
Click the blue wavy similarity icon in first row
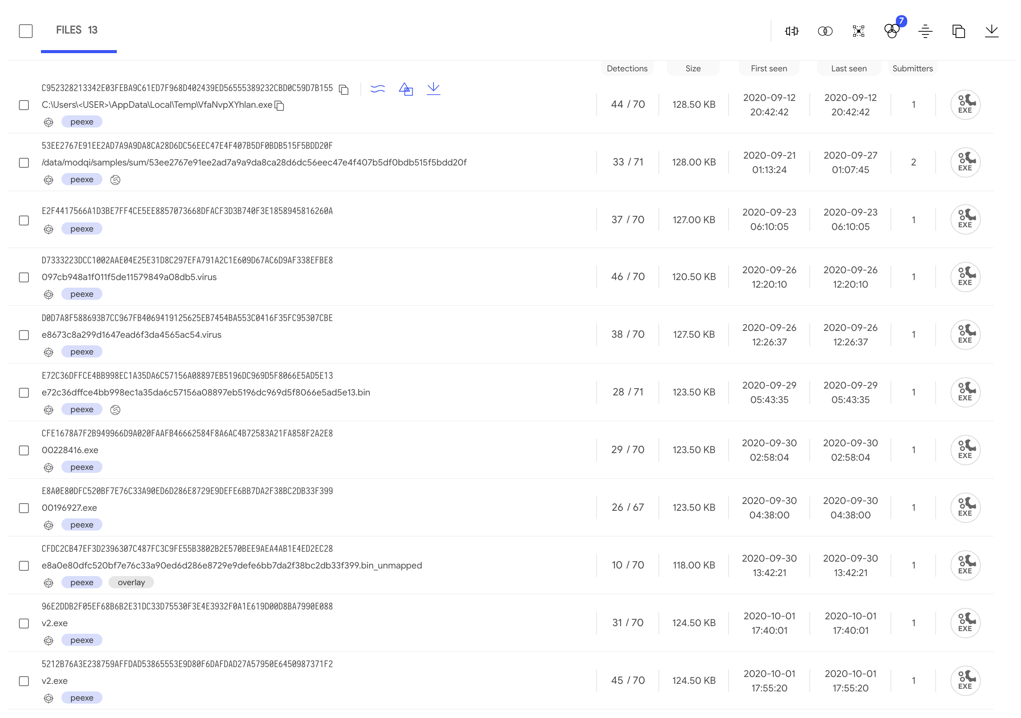[377, 89]
